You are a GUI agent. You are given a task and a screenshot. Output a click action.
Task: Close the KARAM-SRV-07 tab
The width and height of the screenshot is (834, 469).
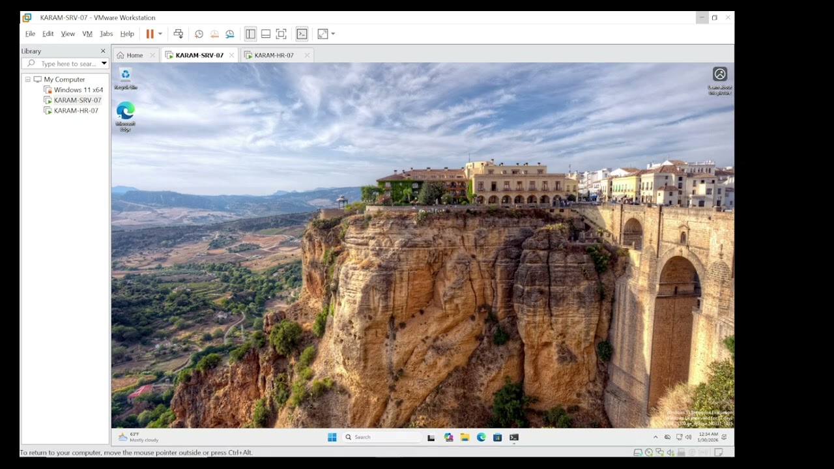[x=231, y=55]
